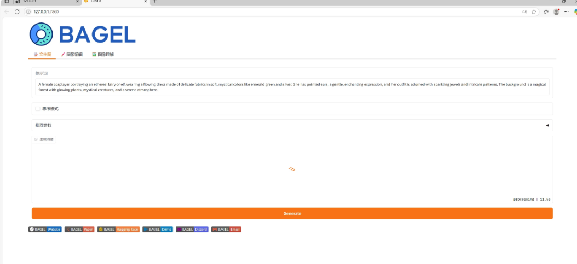577x264 pixels.
Task: Open the BAGEL Website badge link
Action: pos(45,229)
